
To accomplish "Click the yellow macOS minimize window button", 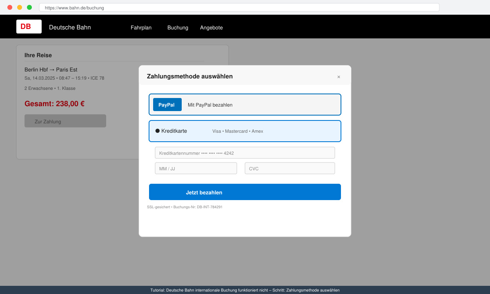I will (x=20, y=7).
